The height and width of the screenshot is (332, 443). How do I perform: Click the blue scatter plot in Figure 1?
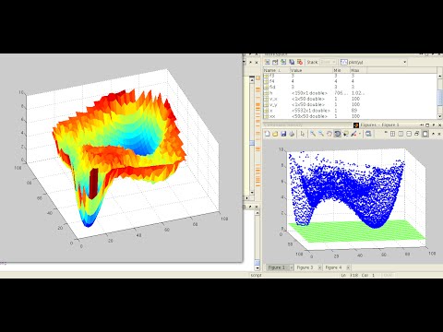pos(346,189)
